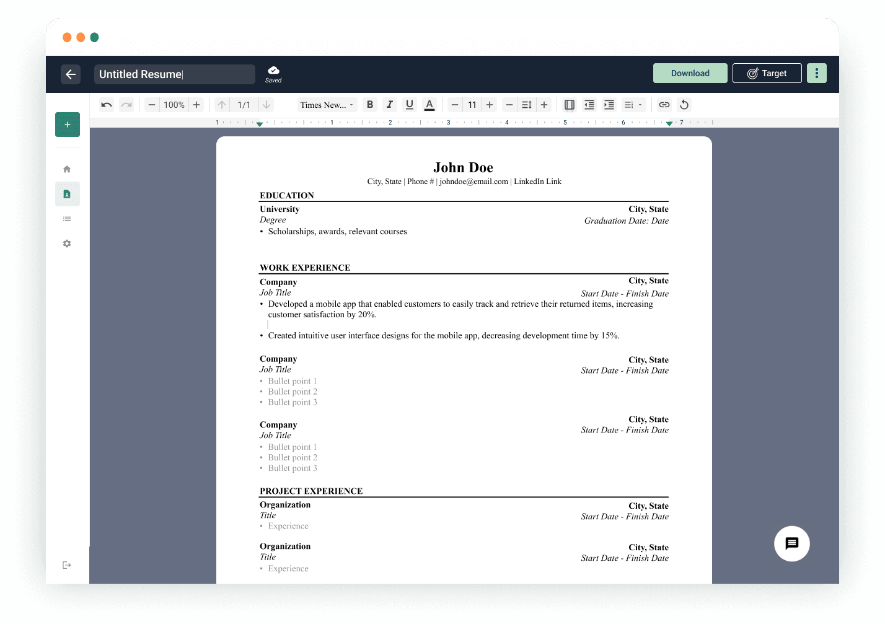Redo the last change
The width and height of the screenshot is (885, 624).
126,105
